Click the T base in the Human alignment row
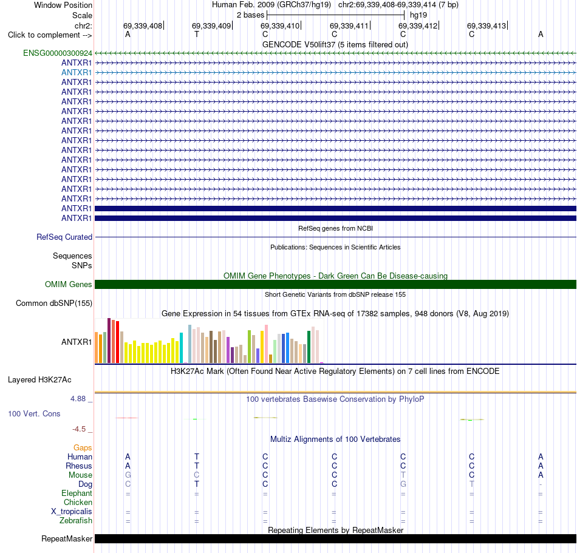 click(197, 456)
